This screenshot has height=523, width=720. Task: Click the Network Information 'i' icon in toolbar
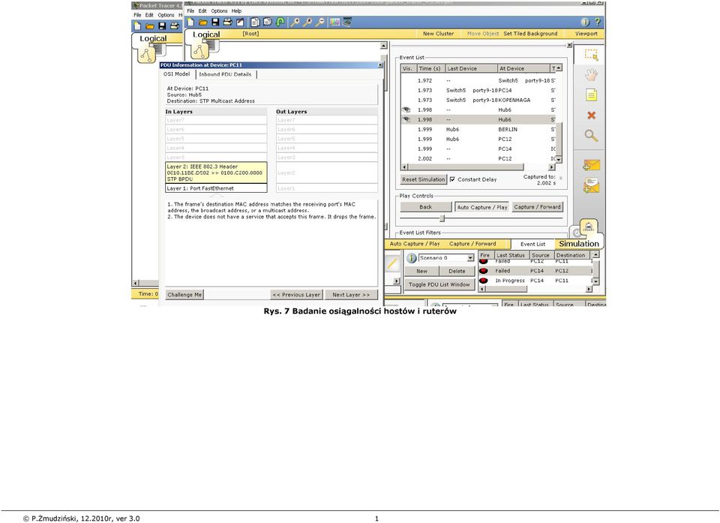click(x=585, y=22)
